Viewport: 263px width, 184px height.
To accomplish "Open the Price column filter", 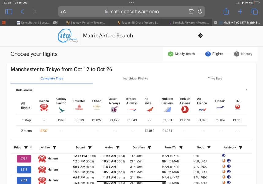I will coord(26,148).
